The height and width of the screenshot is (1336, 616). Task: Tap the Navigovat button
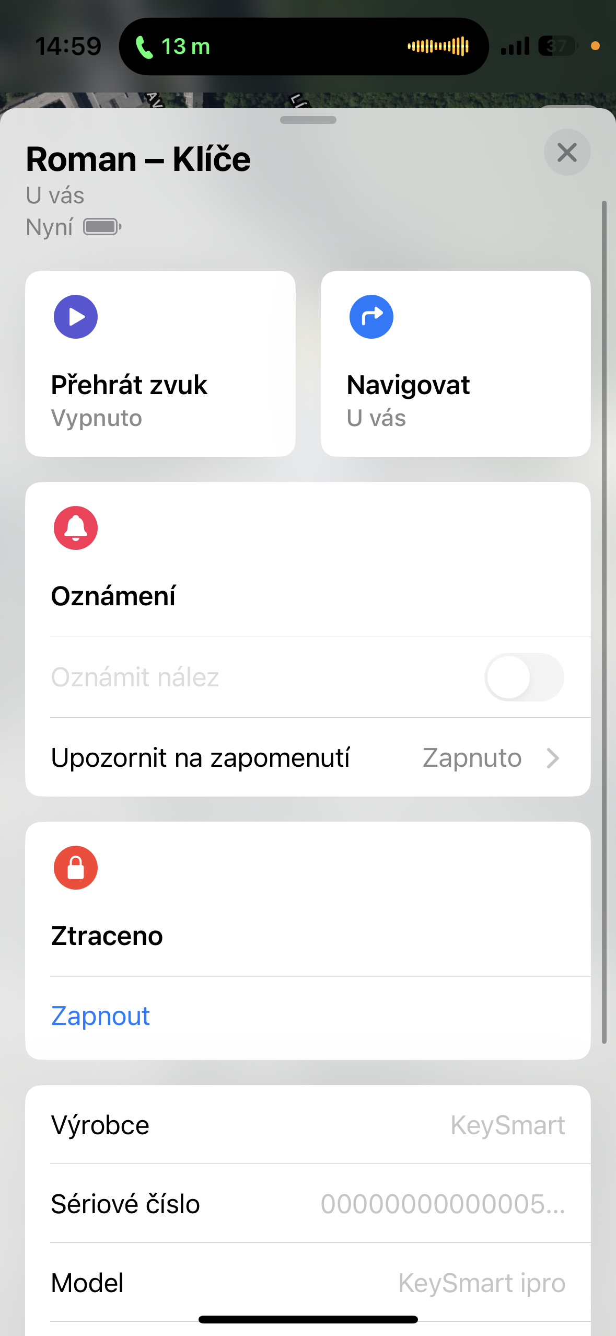tap(456, 364)
